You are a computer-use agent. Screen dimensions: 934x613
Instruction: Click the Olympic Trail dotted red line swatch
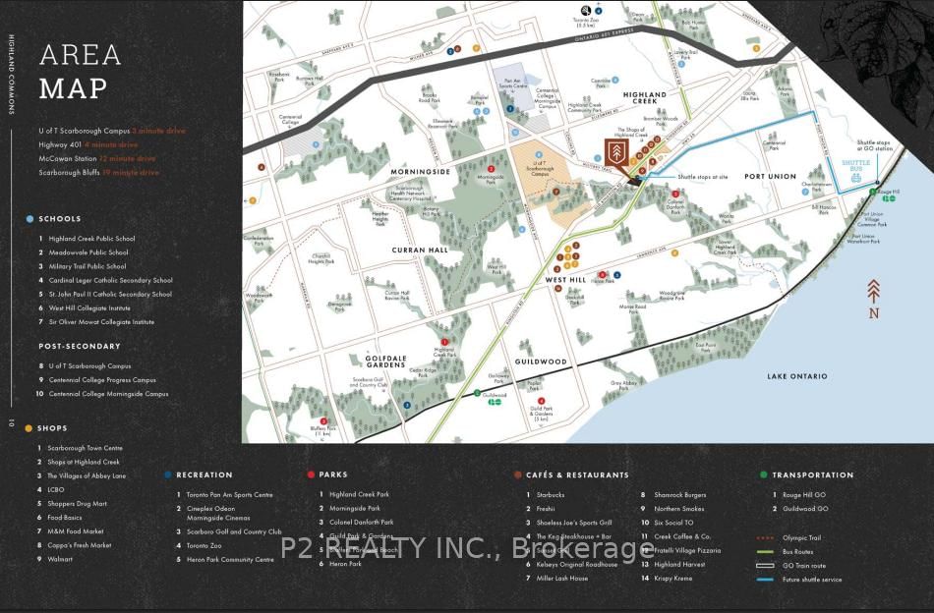765,537
